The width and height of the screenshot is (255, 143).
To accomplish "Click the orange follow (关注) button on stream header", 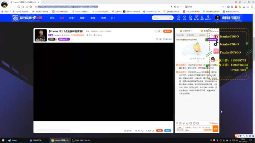I will click(167, 31).
